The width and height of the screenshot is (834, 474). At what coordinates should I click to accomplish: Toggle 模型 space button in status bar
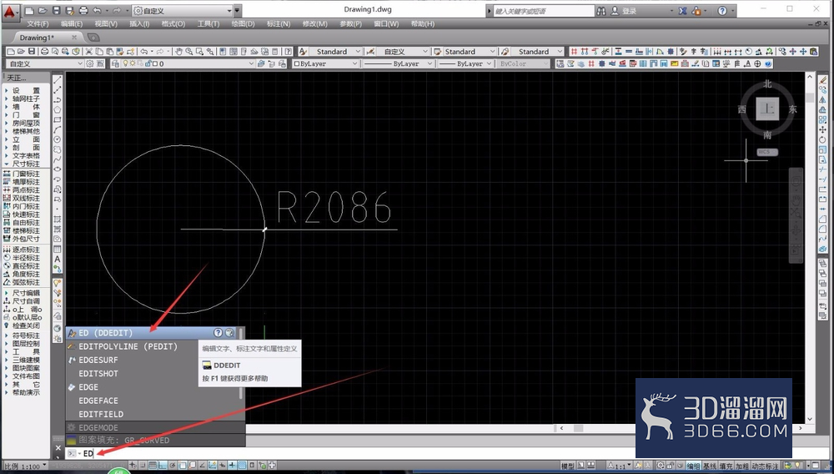tap(567, 466)
